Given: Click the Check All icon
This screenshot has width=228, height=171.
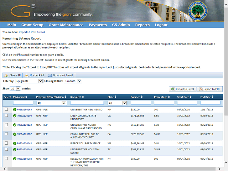Looking at the screenshot, I should [6, 76].
